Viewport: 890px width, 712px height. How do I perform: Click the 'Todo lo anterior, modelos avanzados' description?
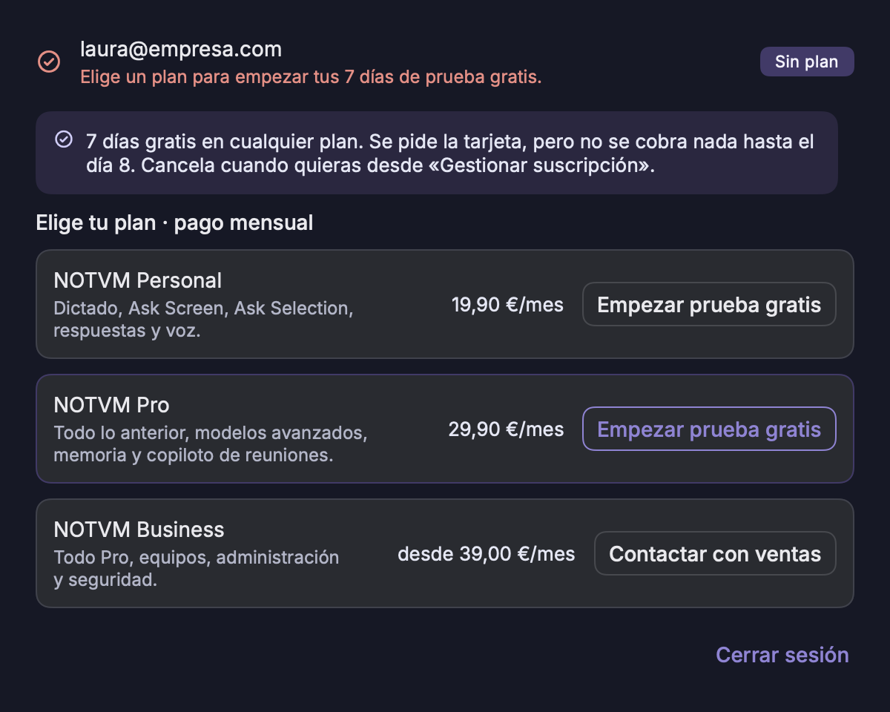point(211,444)
